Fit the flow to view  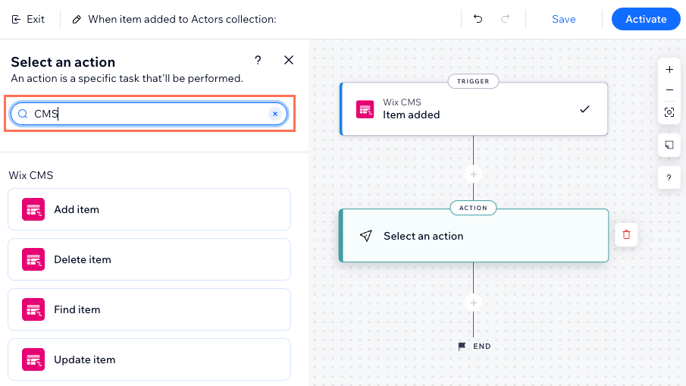tap(669, 112)
